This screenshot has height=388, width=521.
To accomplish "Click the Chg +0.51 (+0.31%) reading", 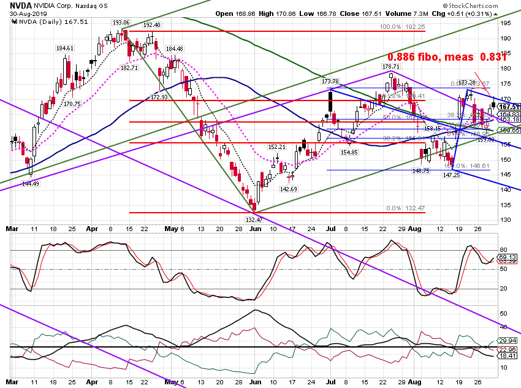I will [462, 14].
